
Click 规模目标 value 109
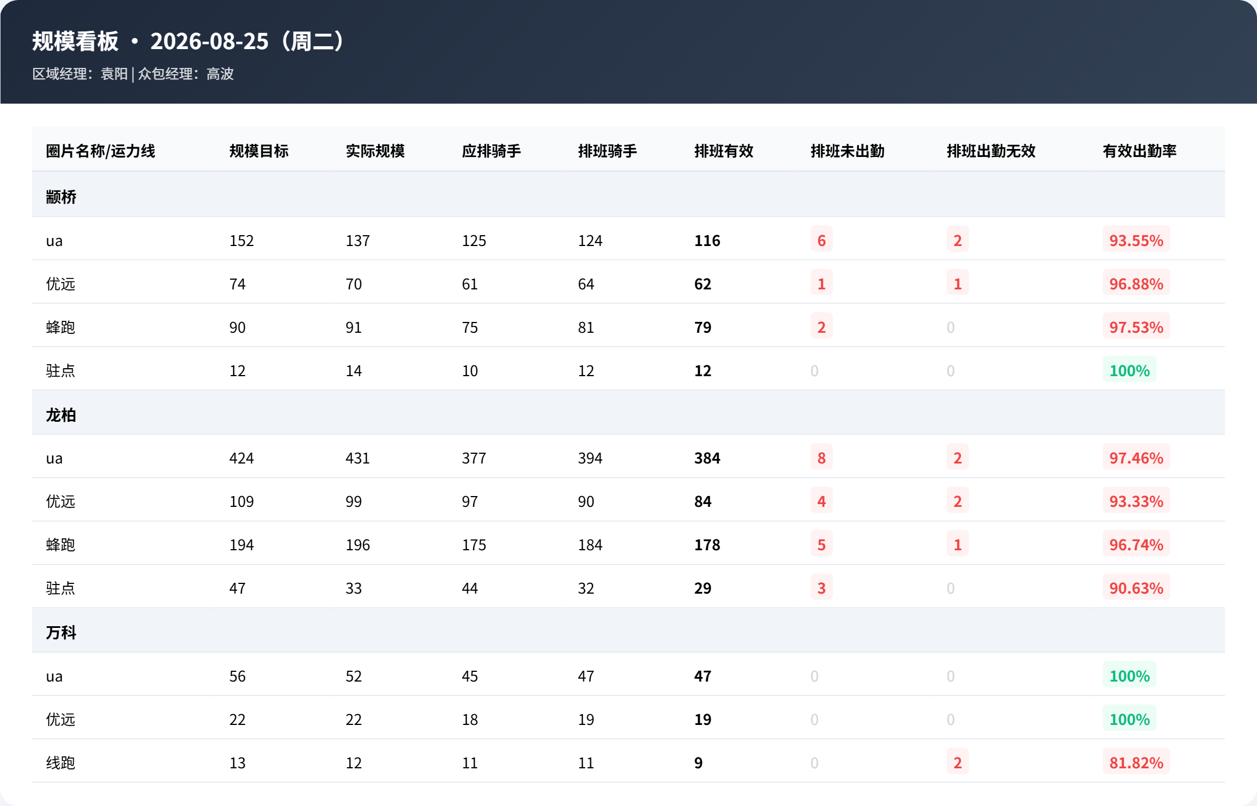[x=241, y=501]
